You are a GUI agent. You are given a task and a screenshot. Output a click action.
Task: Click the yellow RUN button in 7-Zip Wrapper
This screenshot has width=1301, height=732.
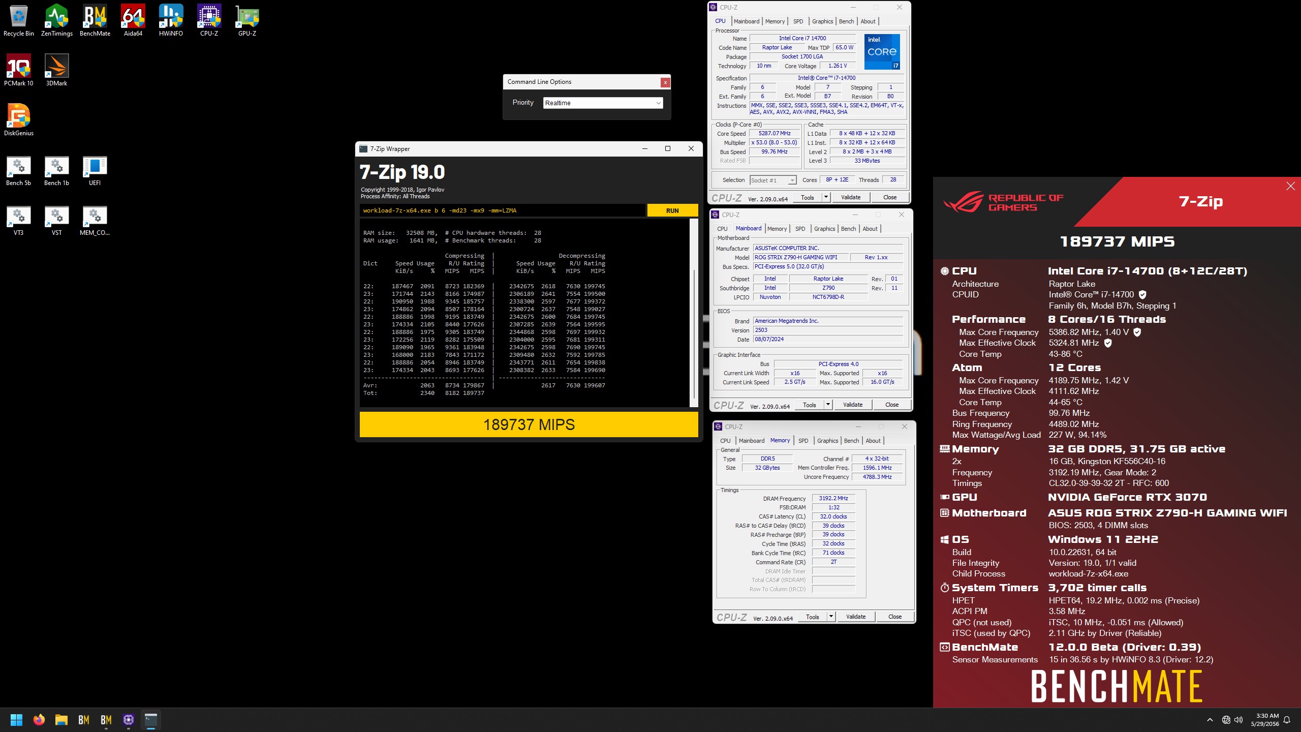pos(672,210)
